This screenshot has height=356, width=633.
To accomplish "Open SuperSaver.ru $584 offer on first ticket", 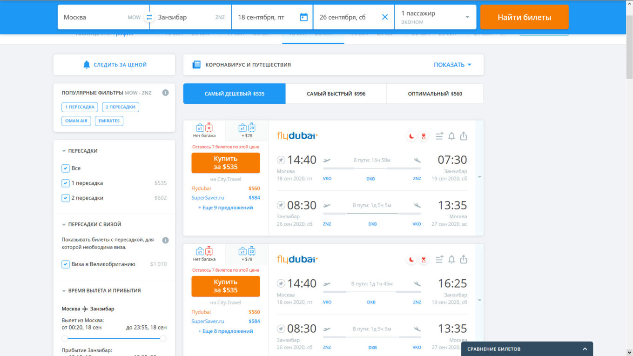I will tap(226, 198).
